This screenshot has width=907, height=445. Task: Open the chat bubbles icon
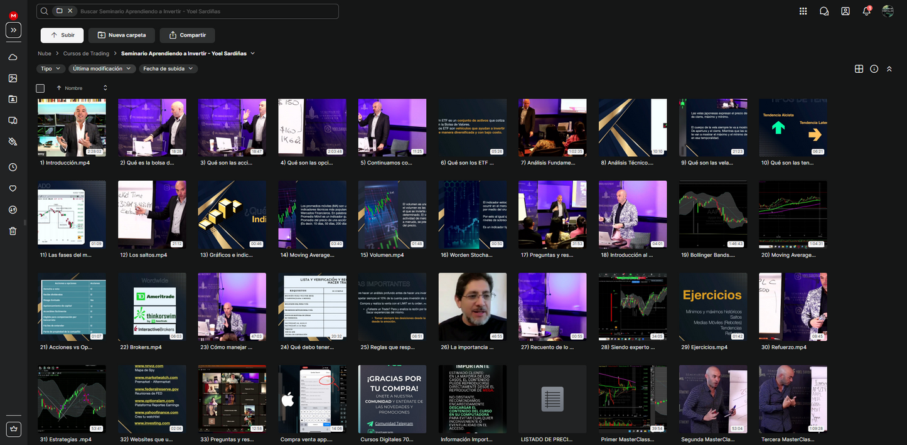pyautogui.click(x=824, y=11)
